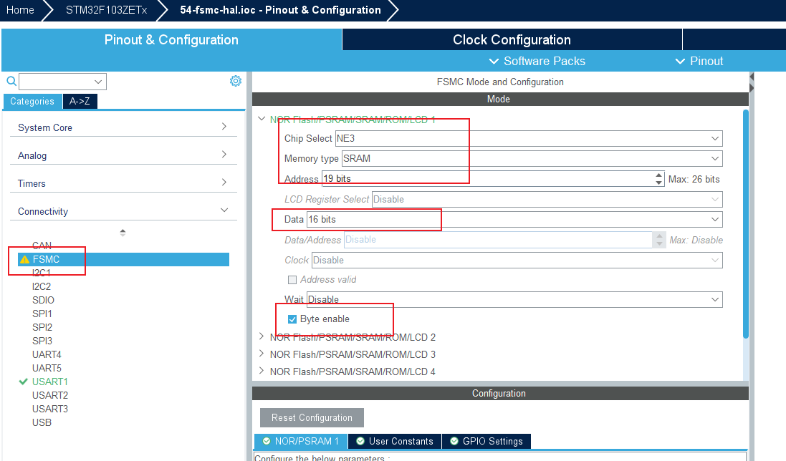Switch to the A->Z tab

click(x=80, y=101)
